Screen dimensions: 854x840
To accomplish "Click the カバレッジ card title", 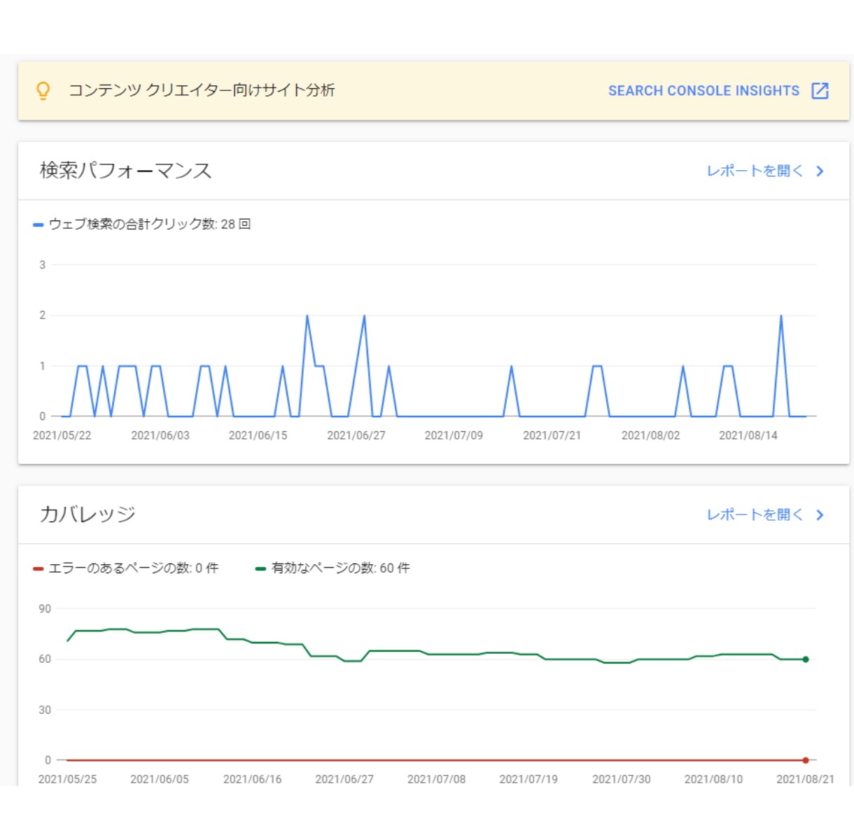I will pyautogui.click(x=87, y=514).
